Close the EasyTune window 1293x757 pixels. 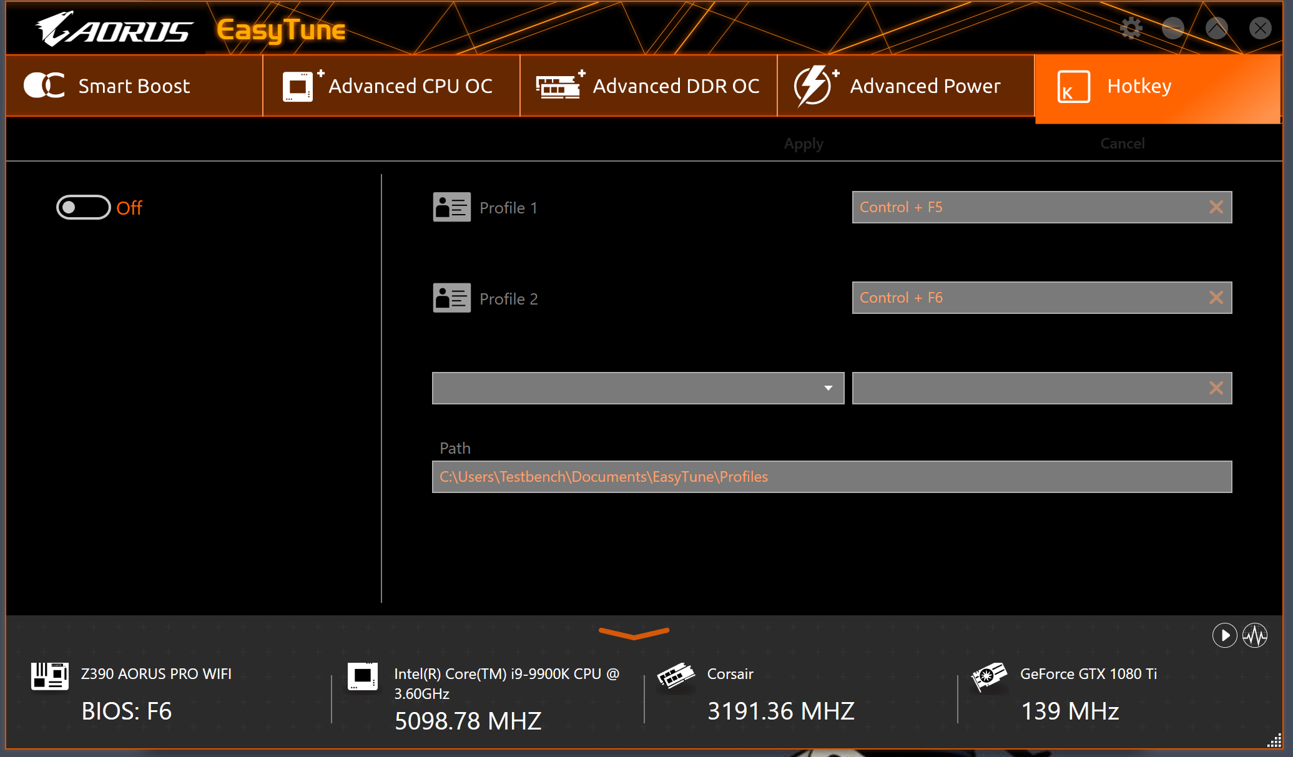pyautogui.click(x=1260, y=28)
